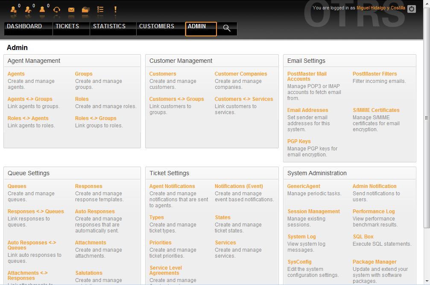The width and height of the screenshot is (430, 285).
Task: Open the Agents management link
Action: 16,74
